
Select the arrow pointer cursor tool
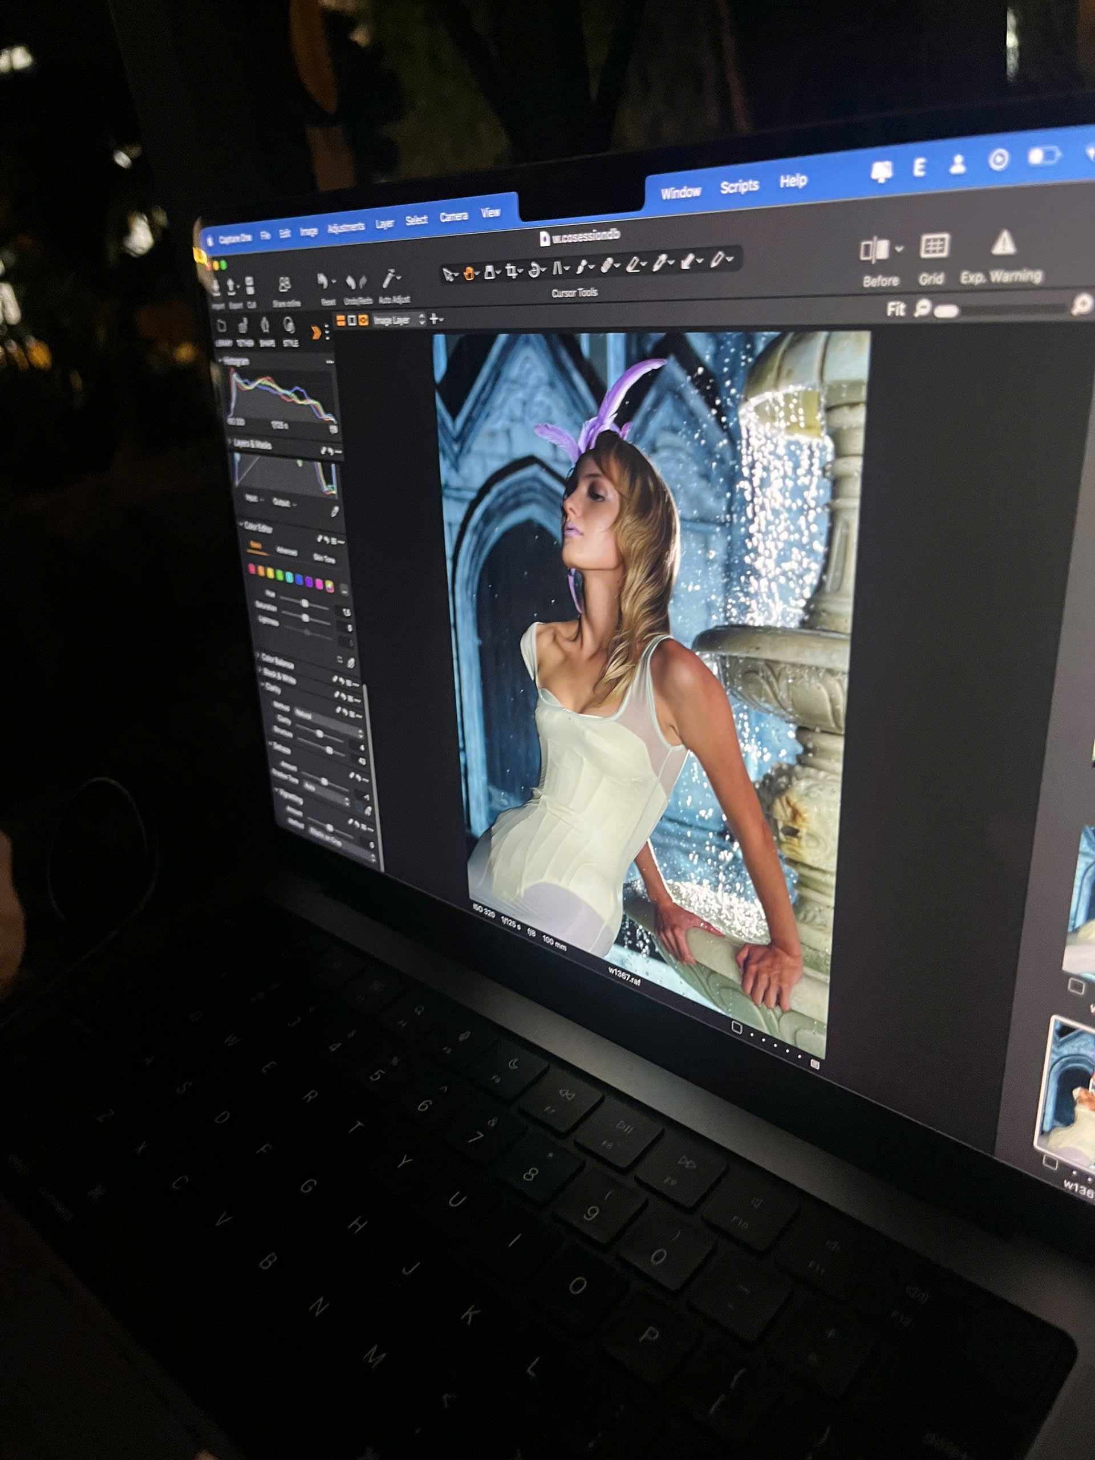pyautogui.click(x=450, y=274)
